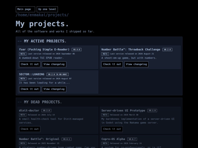Click META tag under SECTOR::LOADING
The width and height of the screenshot is (198, 148).
[23, 79]
